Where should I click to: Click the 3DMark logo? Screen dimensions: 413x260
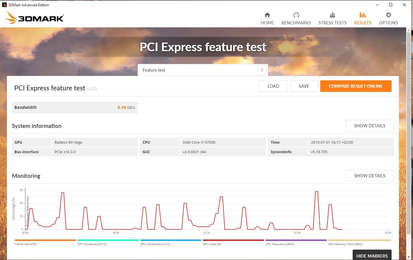[34, 18]
